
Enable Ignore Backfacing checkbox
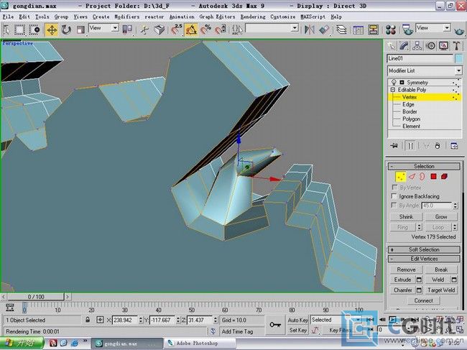pyautogui.click(x=394, y=196)
